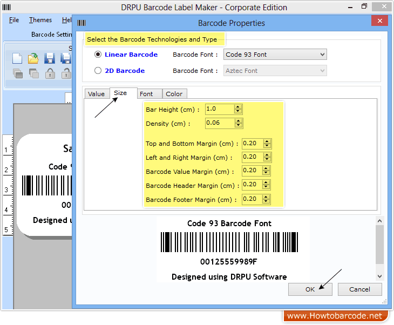394x325 pixels.
Task: Click the '2D Barcode' label text
Action: click(125, 71)
